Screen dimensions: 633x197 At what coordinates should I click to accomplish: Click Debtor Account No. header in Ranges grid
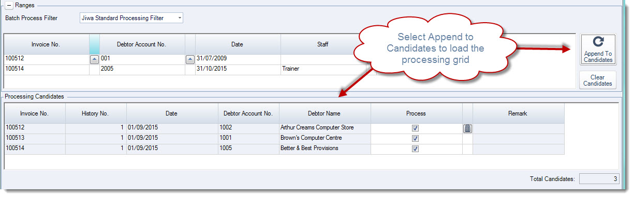click(x=142, y=44)
